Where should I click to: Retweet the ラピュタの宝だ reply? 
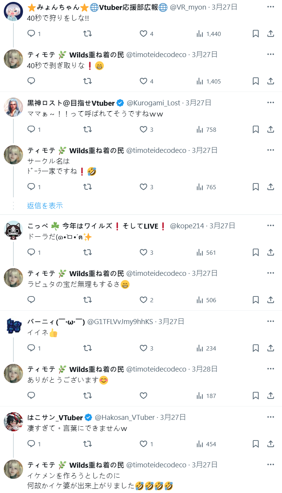coord(87,300)
